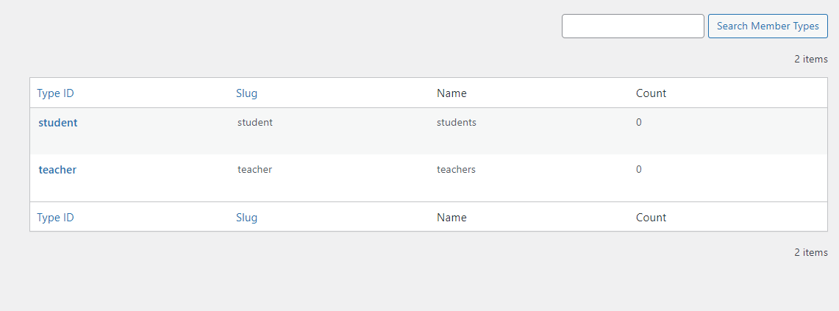
Task: Click the count value in teacher row
Action: click(x=639, y=170)
